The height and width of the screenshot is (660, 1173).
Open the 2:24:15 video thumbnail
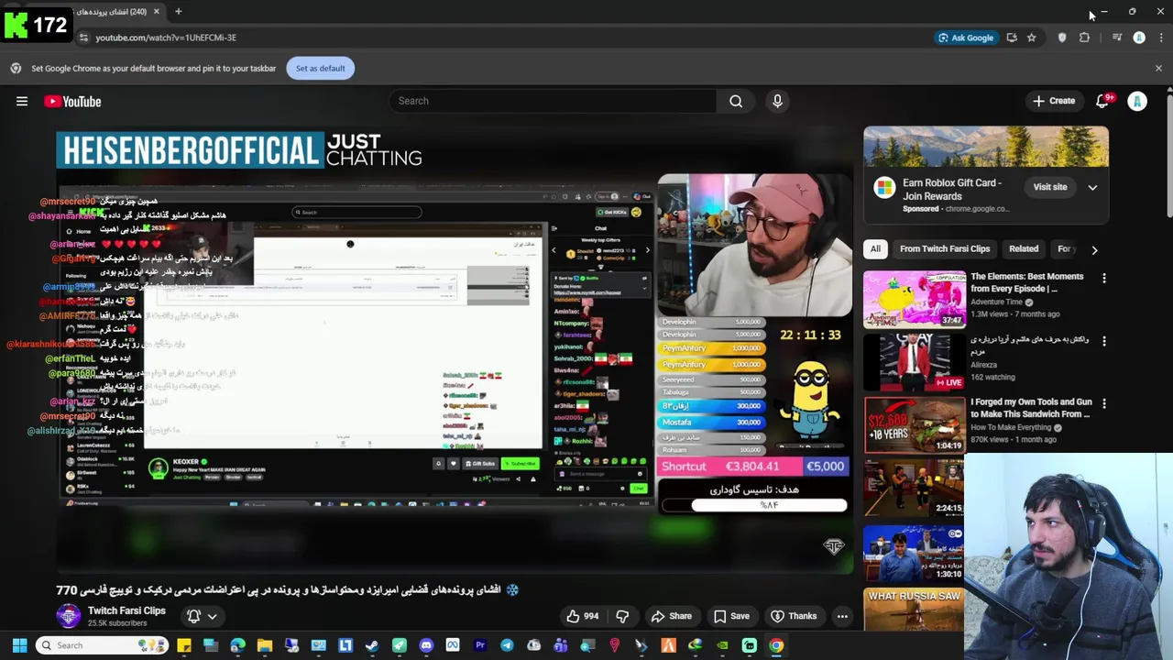coord(915,487)
